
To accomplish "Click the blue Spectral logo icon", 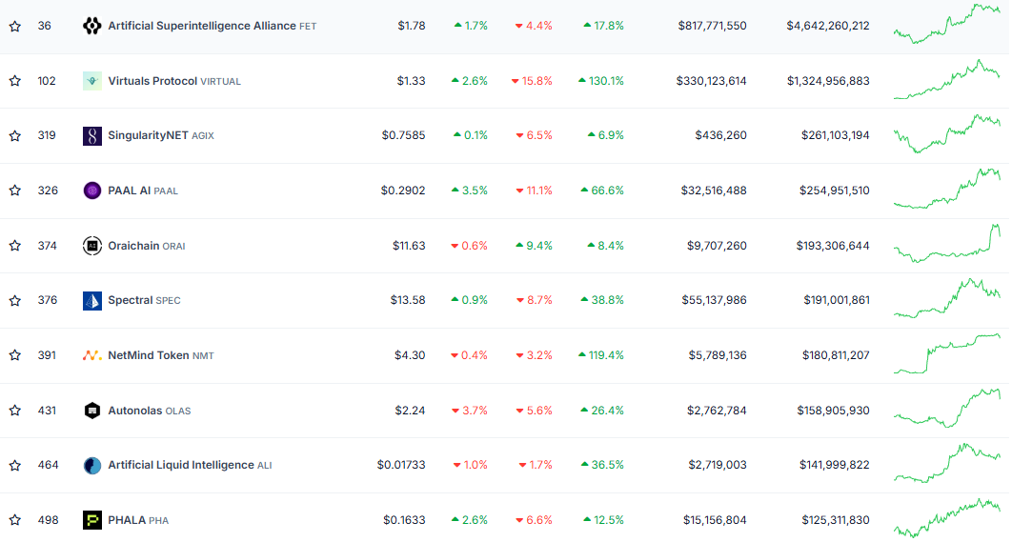I will pos(92,301).
